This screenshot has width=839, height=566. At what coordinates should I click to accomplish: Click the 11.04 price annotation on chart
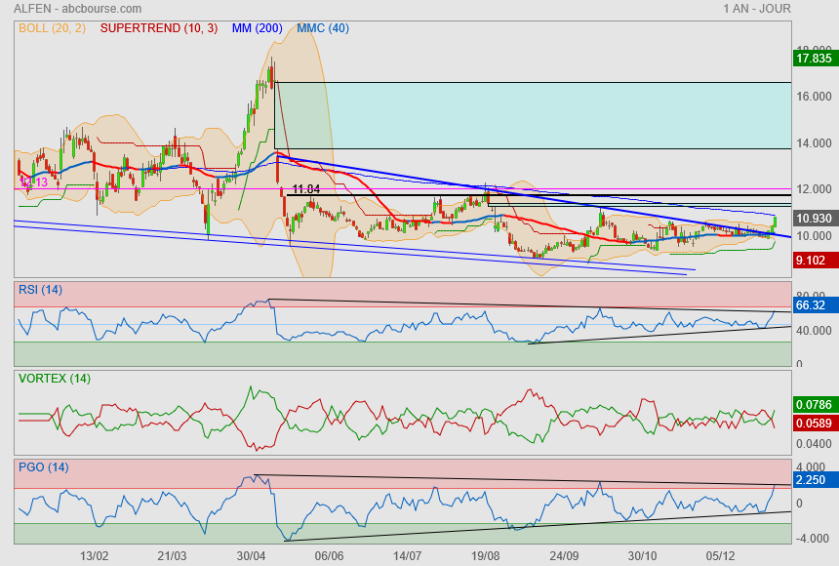coord(306,189)
